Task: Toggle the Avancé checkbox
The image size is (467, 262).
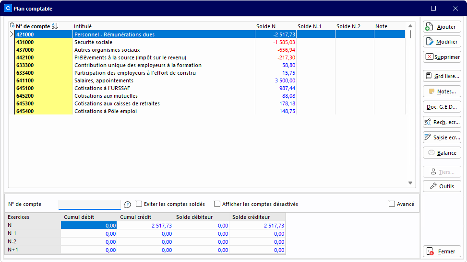Action: point(392,204)
